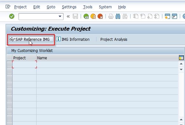This screenshot has width=185, height=125.
Task: Click the Generate Shortcut icon
Action: 175,16
